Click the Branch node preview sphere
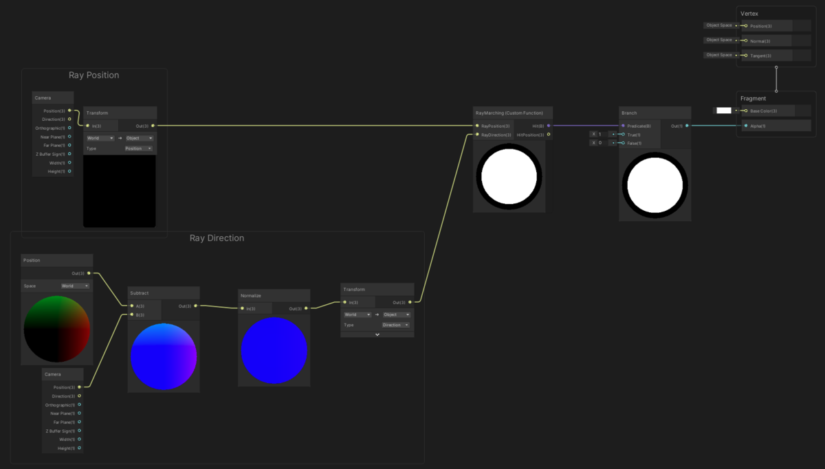825x469 pixels. pos(655,185)
